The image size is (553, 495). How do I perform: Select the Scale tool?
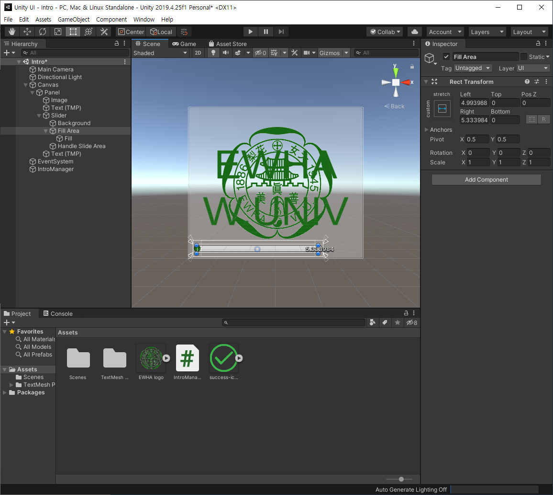pyautogui.click(x=58, y=32)
